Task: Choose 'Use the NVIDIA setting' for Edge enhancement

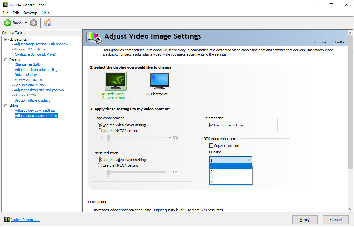Action: pos(100,131)
